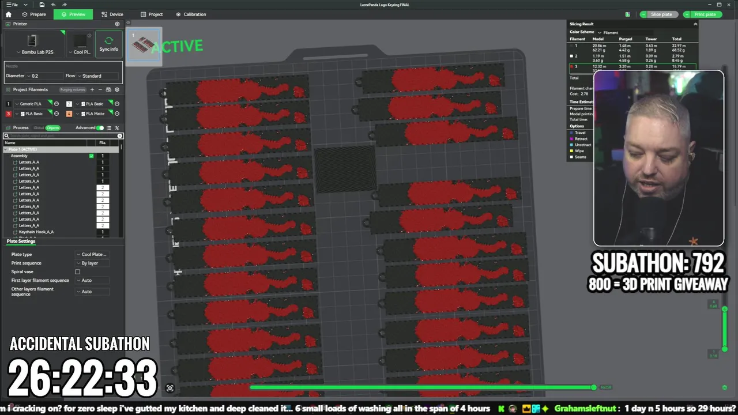Click the view layout icon near Slice plate
The image size is (738, 415).
point(627,14)
